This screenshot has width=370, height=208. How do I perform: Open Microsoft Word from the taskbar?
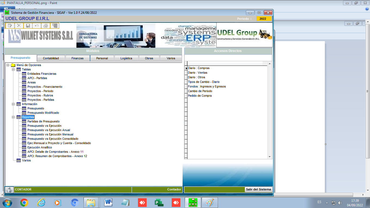[108, 203]
